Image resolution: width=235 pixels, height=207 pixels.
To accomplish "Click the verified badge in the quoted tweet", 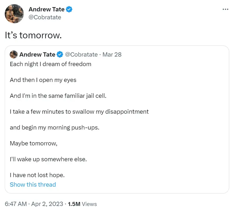I will [60, 54].
